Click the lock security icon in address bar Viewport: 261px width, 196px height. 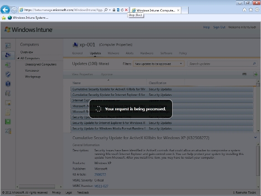(x=114, y=10)
